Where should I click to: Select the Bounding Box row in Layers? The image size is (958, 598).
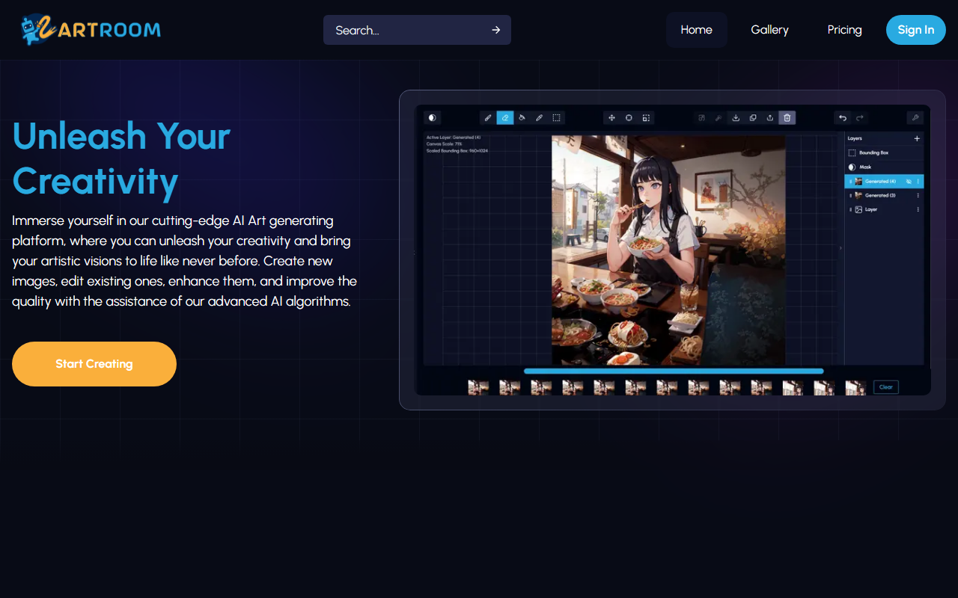[x=884, y=152]
